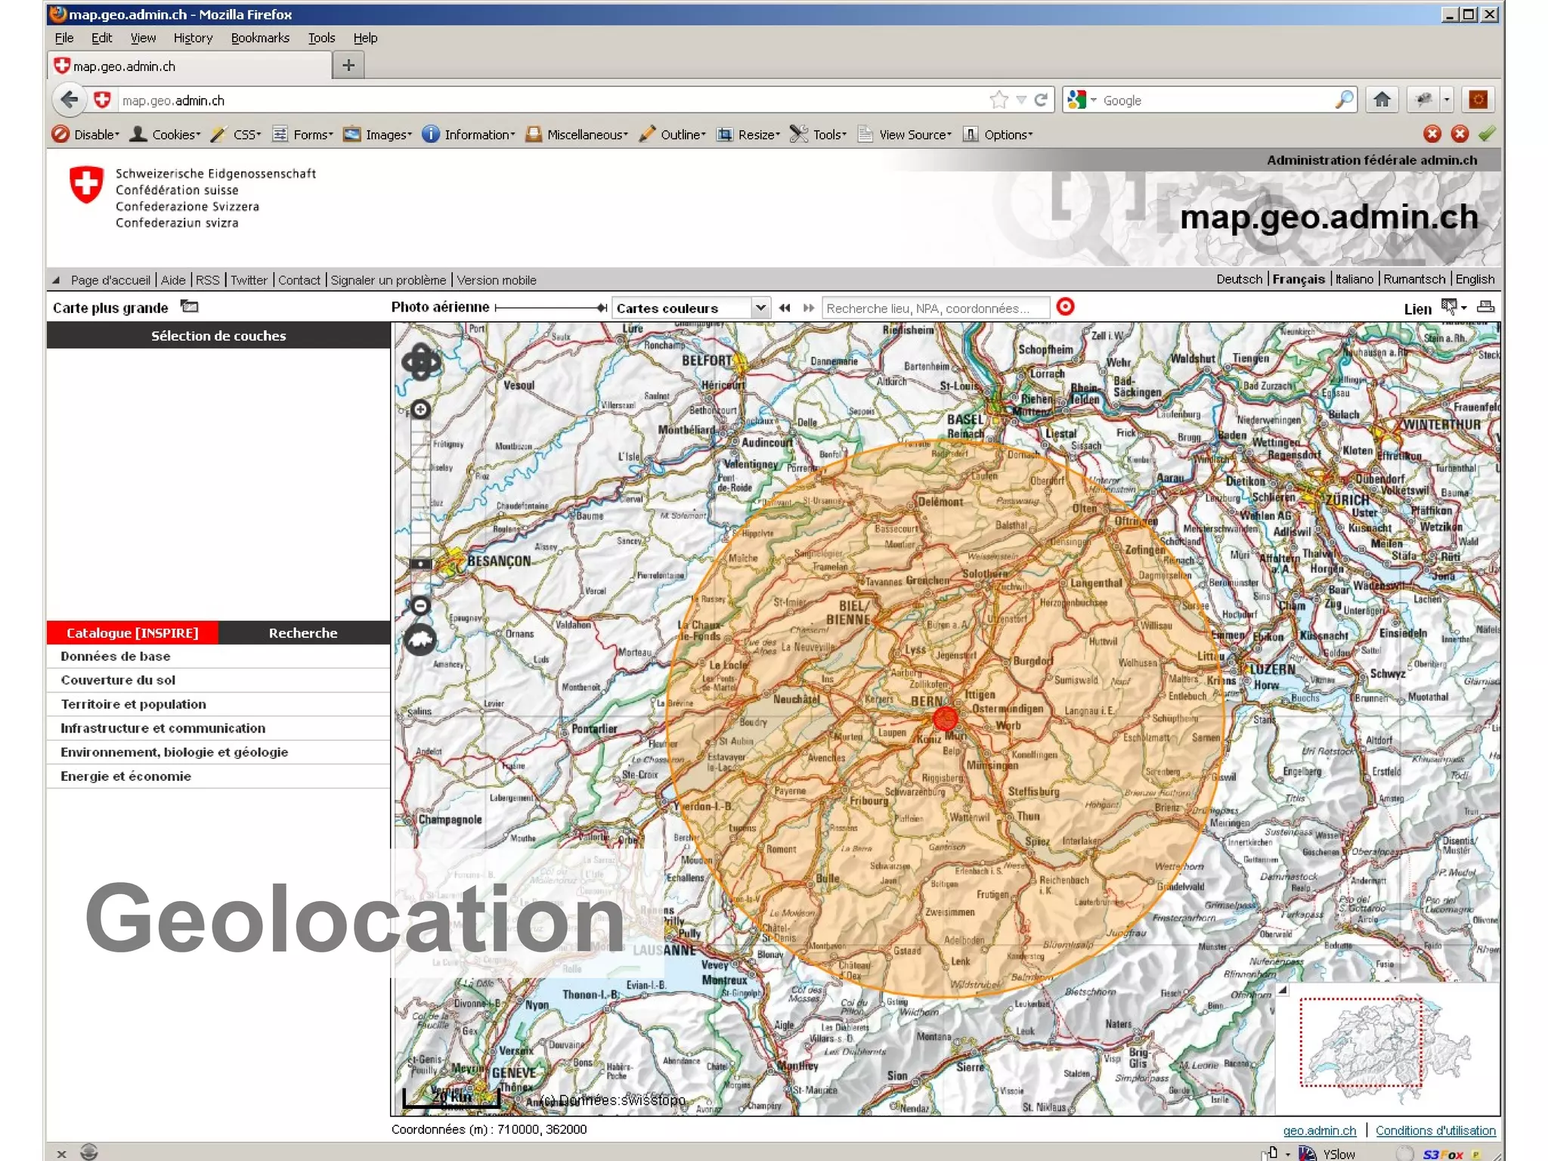Open the Outline developer toolbar menu
This screenshot has width=1548, height=1161.
[672, 135]
